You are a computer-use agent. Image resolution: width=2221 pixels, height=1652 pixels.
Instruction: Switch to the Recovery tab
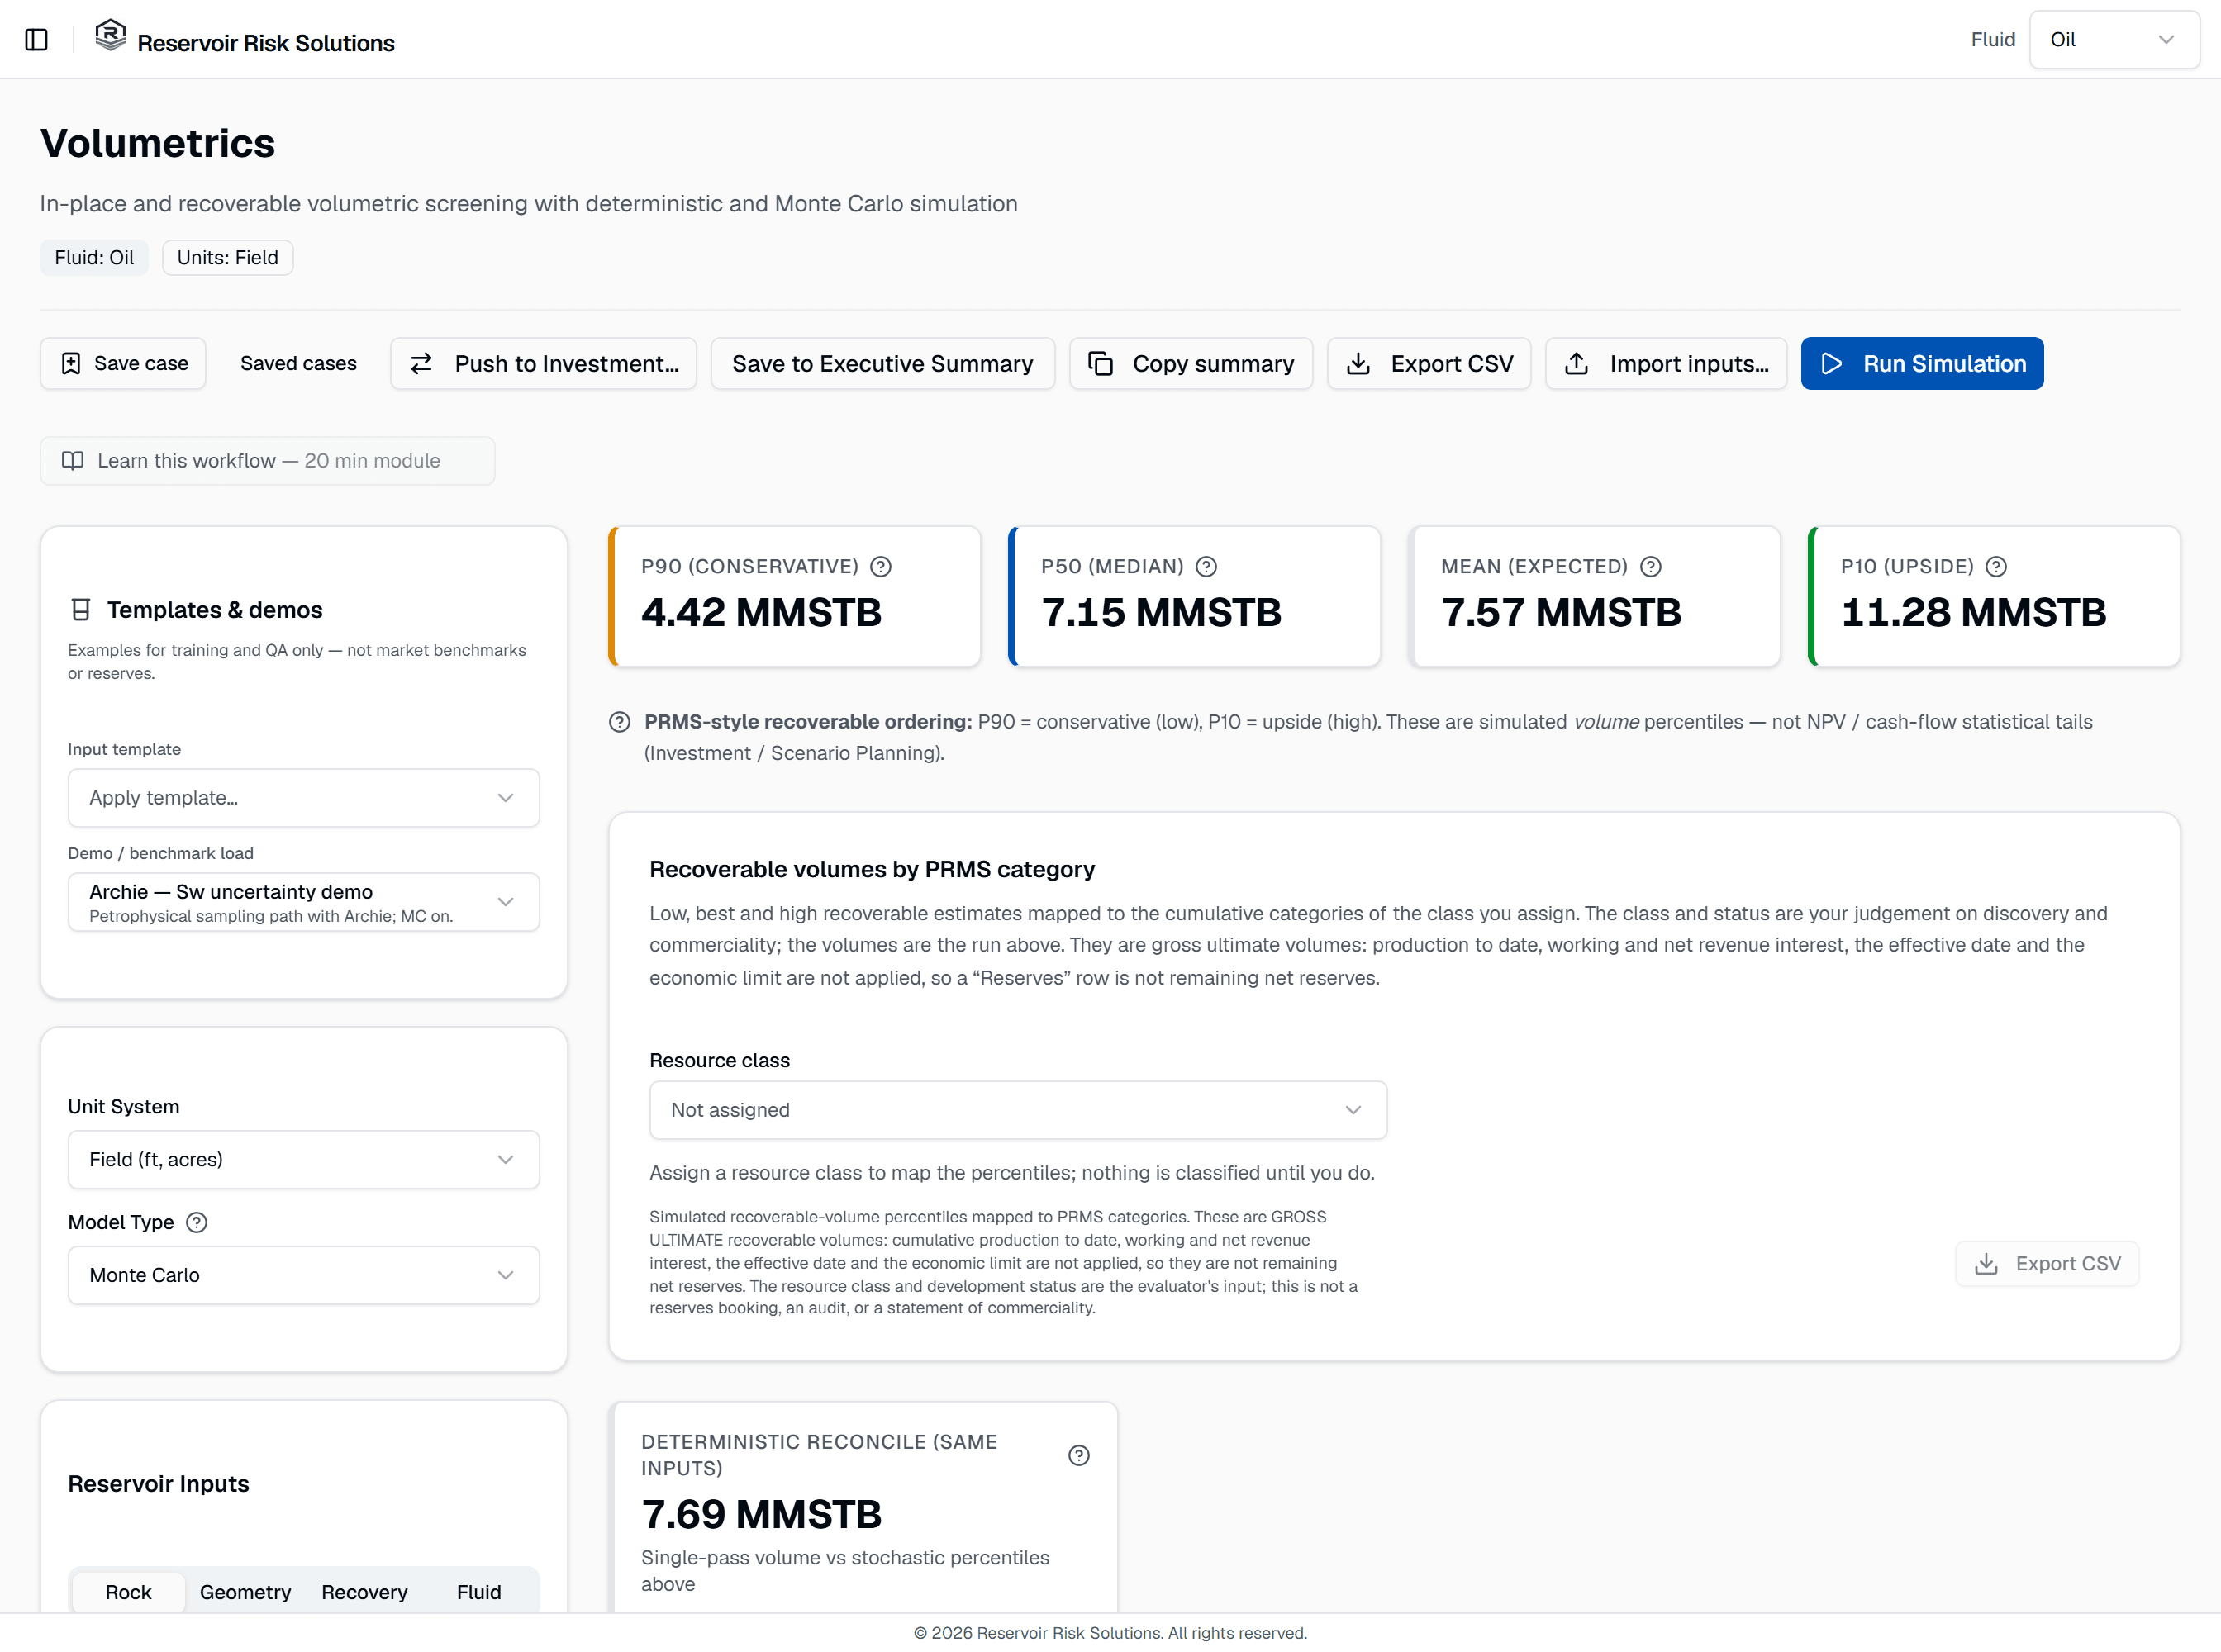[364, 1592]
